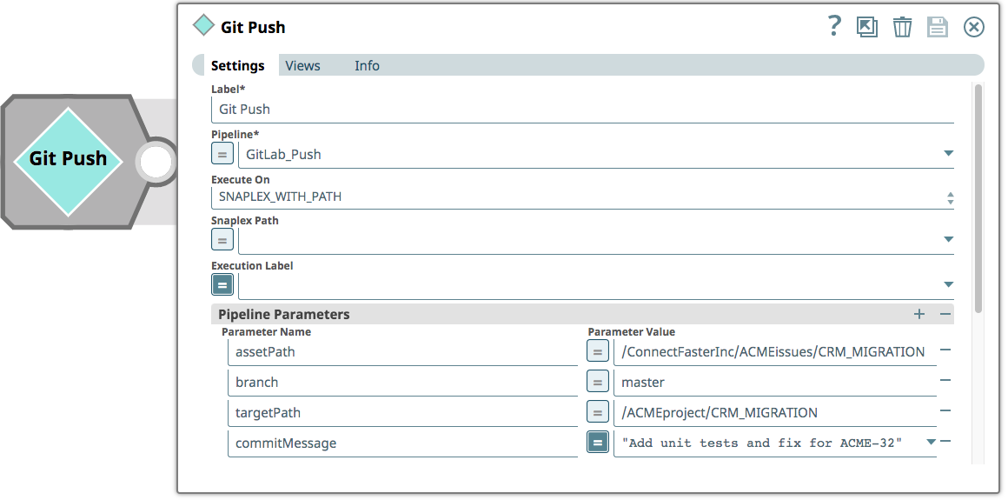Screen dimensions: 1008x500
Task: Expand the Pipeline dropdown arrow
Action: [x=948, y=153]
